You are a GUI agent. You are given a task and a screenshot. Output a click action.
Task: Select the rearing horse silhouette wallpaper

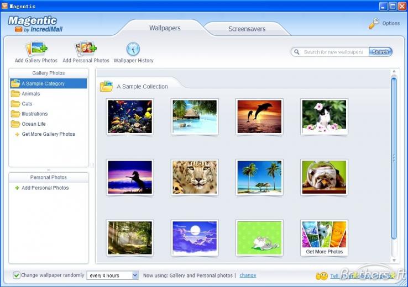(130, 177)
